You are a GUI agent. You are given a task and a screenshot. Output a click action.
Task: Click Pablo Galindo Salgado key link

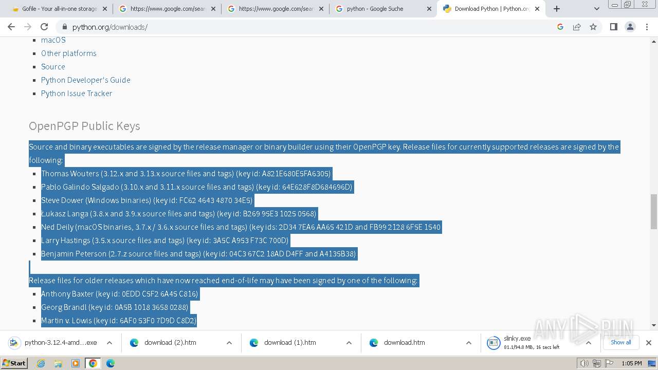(x=197, y=187)
